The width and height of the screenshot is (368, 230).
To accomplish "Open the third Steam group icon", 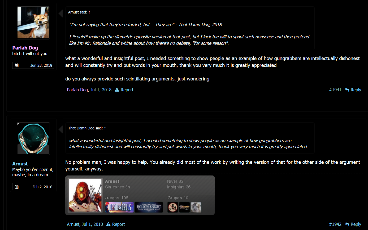I will pyautogui.click(x=196, y=207).
